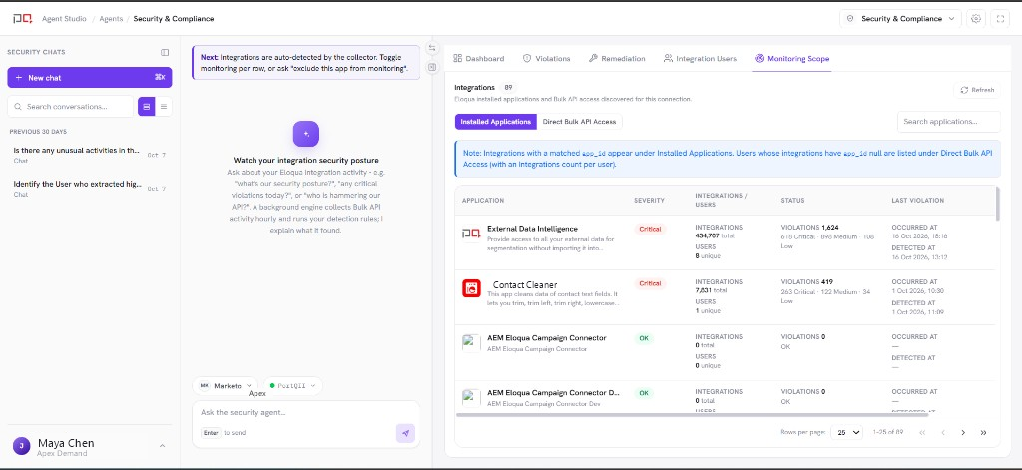The image size is (1022, 470).
Task: Select Installed Applications segment
Action: (x=495, y=122)
